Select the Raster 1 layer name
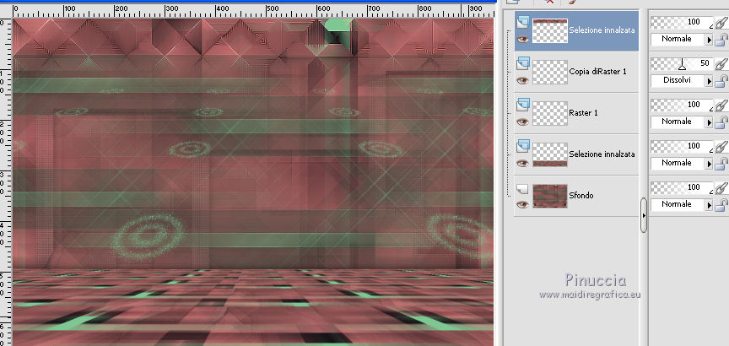This screenshot has height=346, width=729. click(x=582, y=112)
